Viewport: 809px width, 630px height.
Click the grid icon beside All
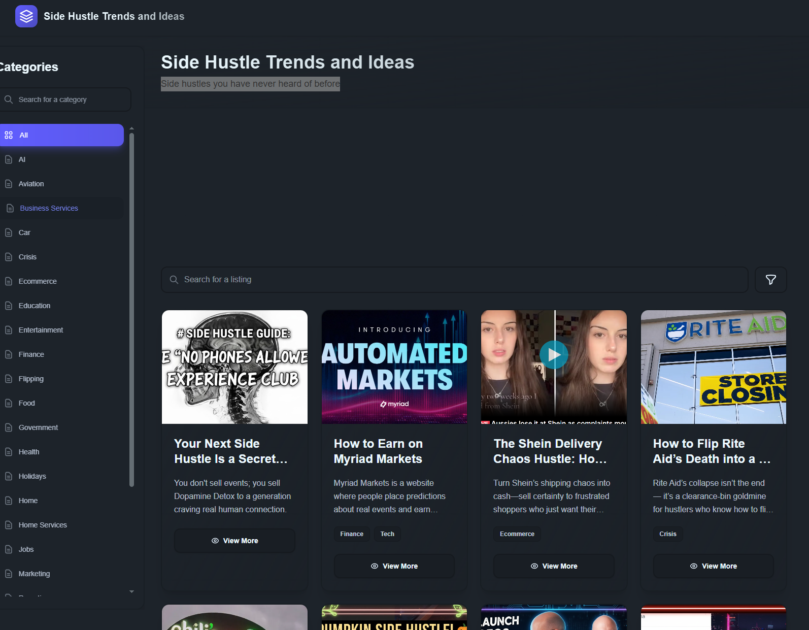pos(9,135)
